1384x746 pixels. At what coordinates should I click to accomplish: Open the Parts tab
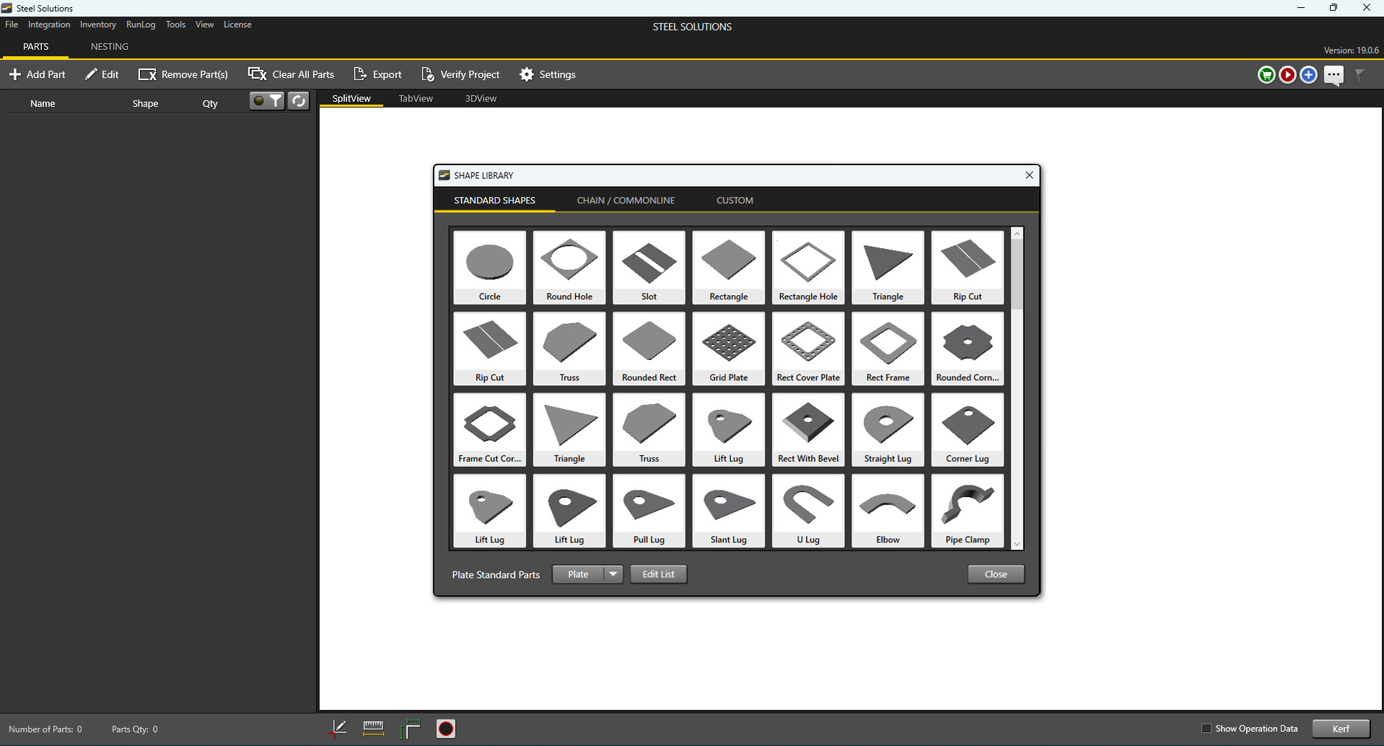coord(35,47)
